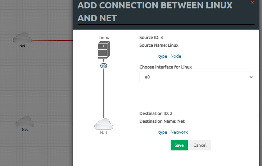Click the dialog title Add Connection Between Linux and Net

[x=155, y=12]
